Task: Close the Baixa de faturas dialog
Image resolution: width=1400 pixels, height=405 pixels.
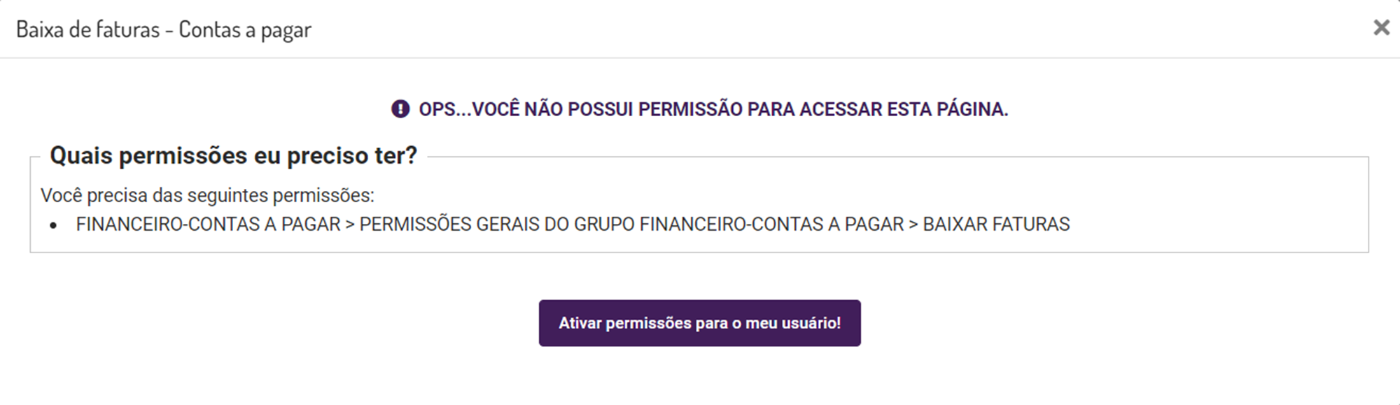Action: (1381, 28)
